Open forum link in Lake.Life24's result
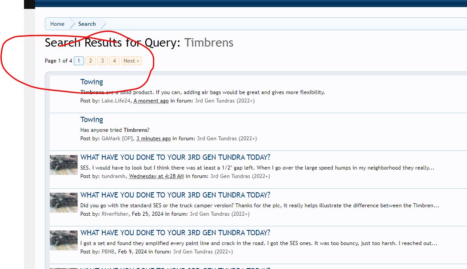Viewport: 467px width, 269px height. [225, 101]
